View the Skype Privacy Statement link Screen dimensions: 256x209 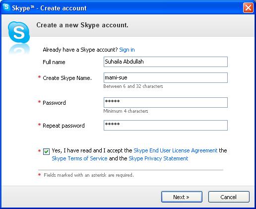tap(158, 158)
